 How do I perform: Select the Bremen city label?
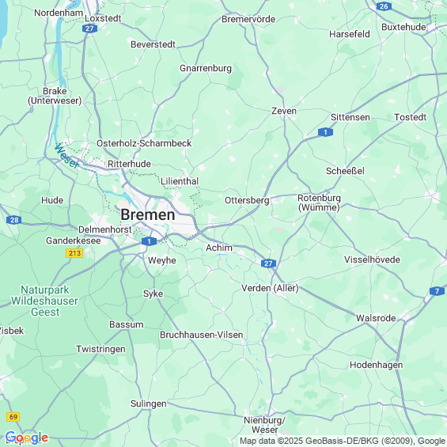148,214
